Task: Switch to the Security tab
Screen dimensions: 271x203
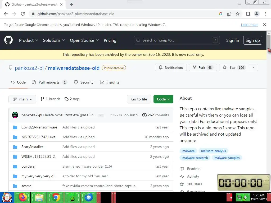Action: point(84,82)
